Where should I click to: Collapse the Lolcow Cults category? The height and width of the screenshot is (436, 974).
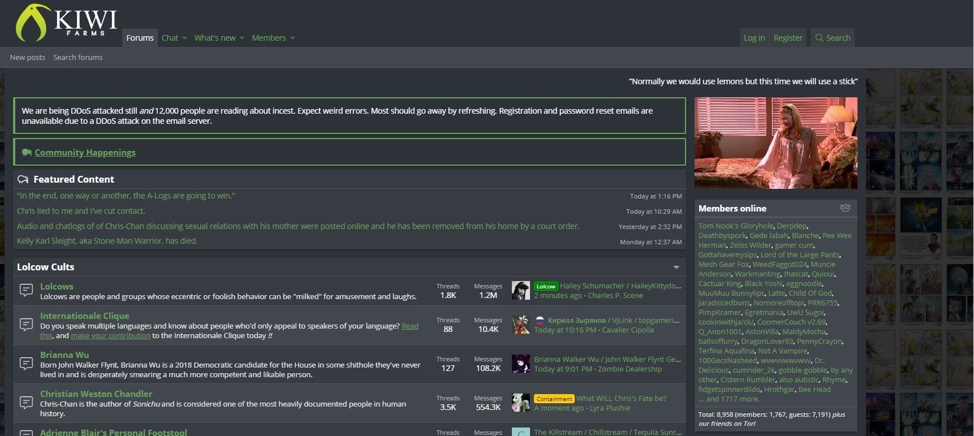click(x=676, y=267)
